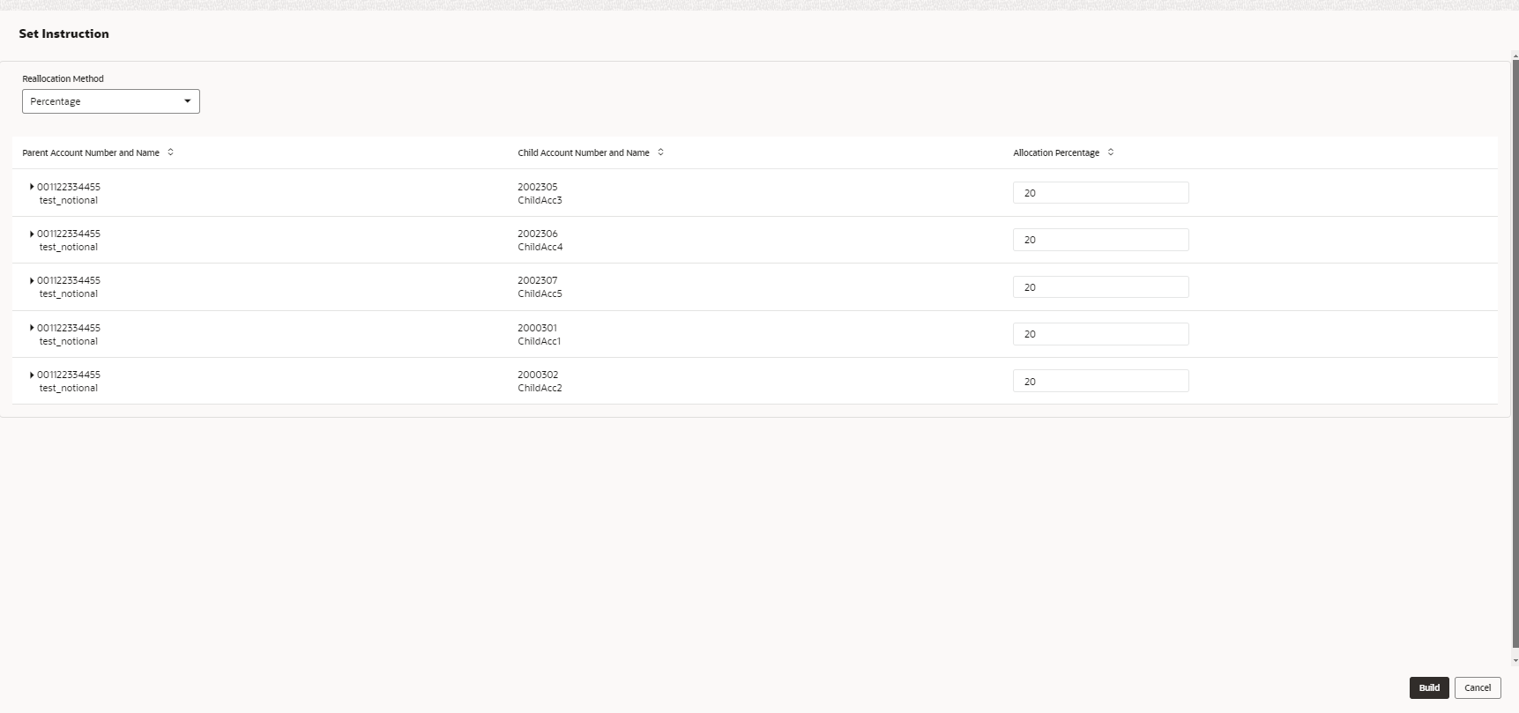Image resolution: width=1519 pixels, height=713 pixels.
Task: Expand the parent account row for ChildAcc4
Action: (x=32, y=234)
